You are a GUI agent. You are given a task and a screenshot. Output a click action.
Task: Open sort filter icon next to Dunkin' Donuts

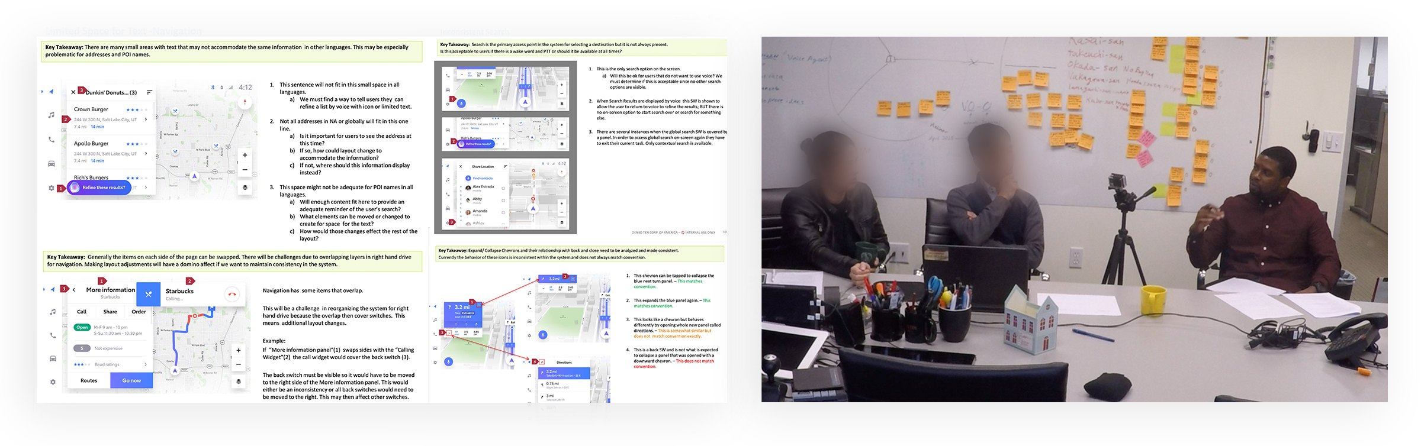(x=150, y=92)
